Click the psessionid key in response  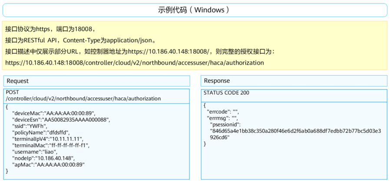click(225, 124)
